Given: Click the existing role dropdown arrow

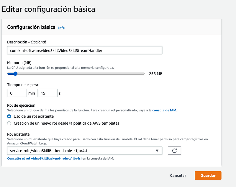Looking at the screenshot, I should 157,151.
